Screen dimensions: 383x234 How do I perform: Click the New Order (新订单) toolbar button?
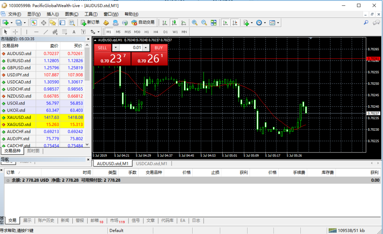(90, 23)
